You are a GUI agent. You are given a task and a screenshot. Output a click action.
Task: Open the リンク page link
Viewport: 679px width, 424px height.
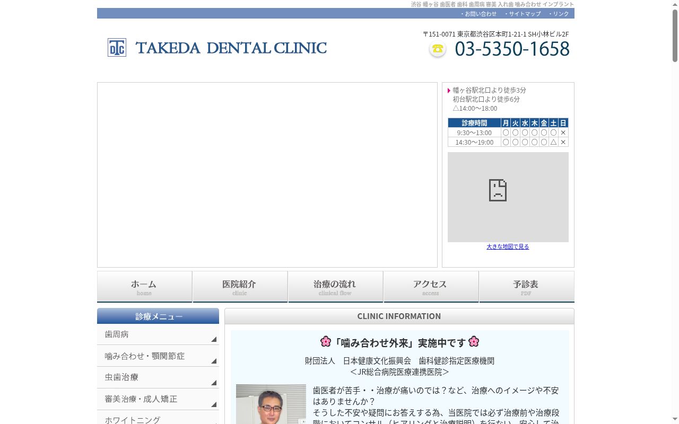point(559,14)
